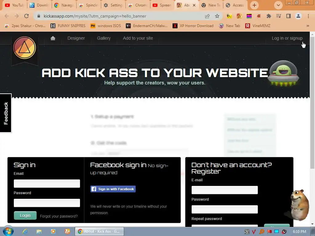Open the 2pac Shakur bookmark
The height and width of the screenshot is (236, 315).
tap(25, 26)
